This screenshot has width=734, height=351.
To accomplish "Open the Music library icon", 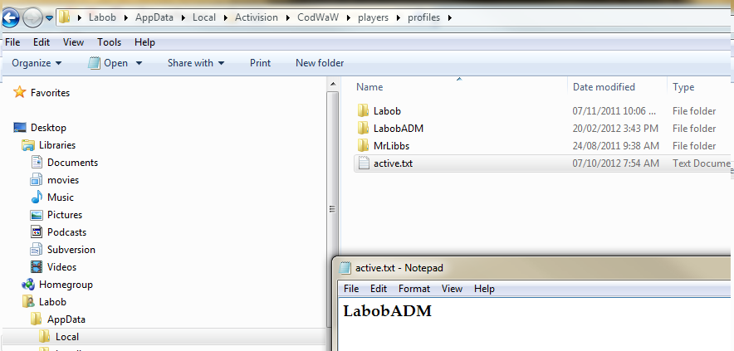I will [37, 197].
